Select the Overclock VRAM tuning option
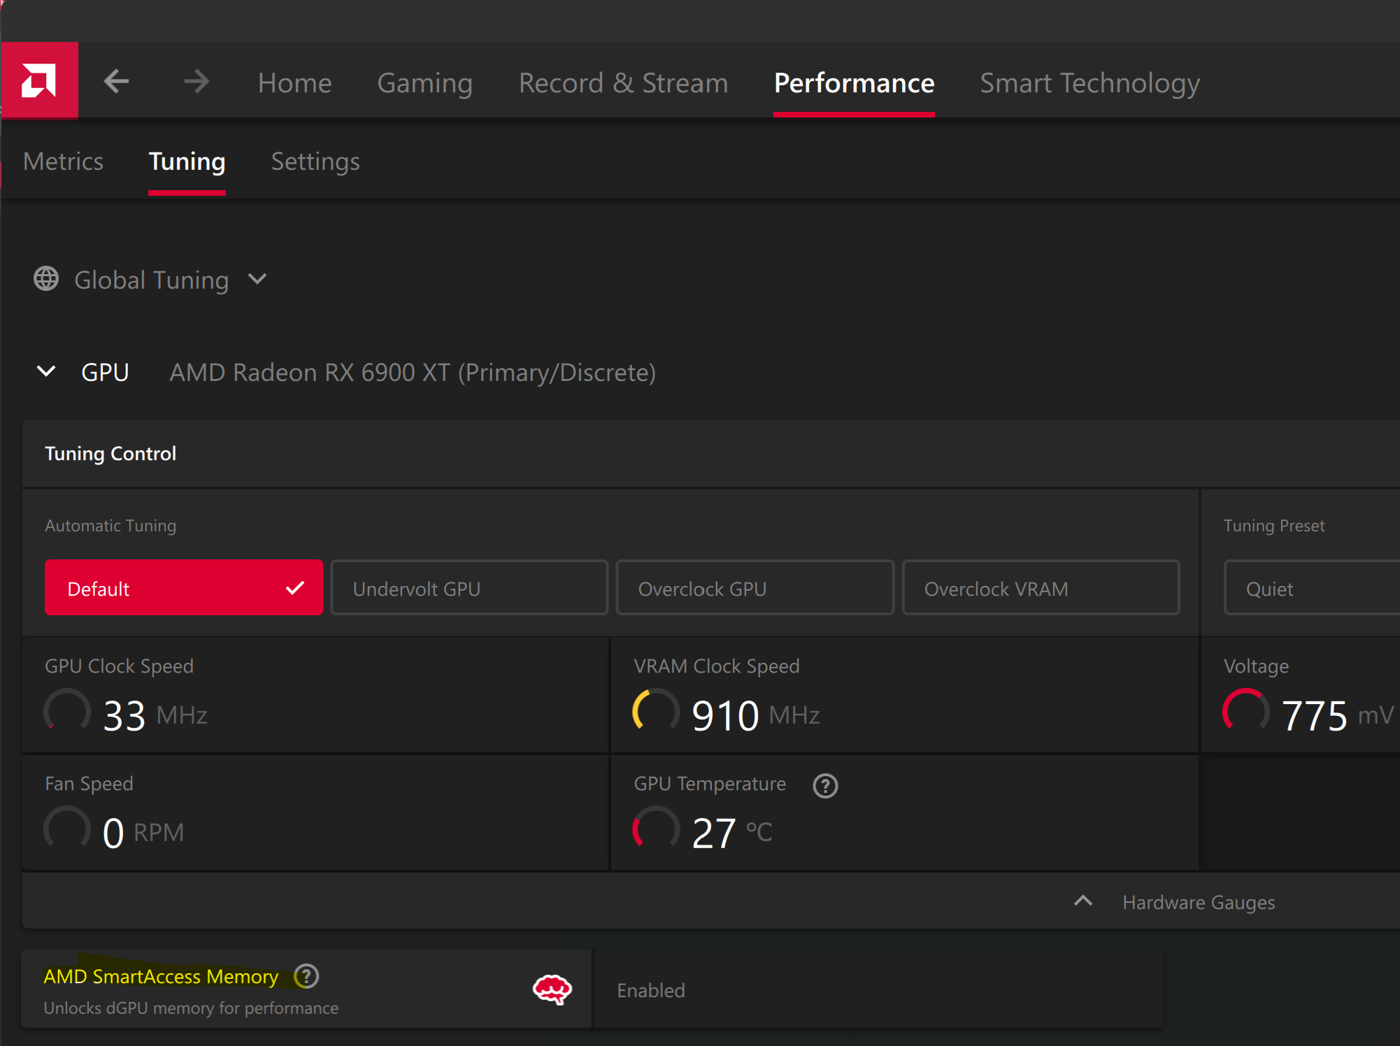Image resolution: width=1400 pixels, height=1046 pixels. tap(1041, 588)
